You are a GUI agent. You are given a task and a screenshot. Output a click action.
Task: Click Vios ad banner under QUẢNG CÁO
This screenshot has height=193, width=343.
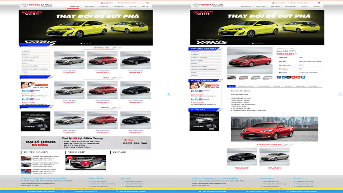(x=205, y=121)
